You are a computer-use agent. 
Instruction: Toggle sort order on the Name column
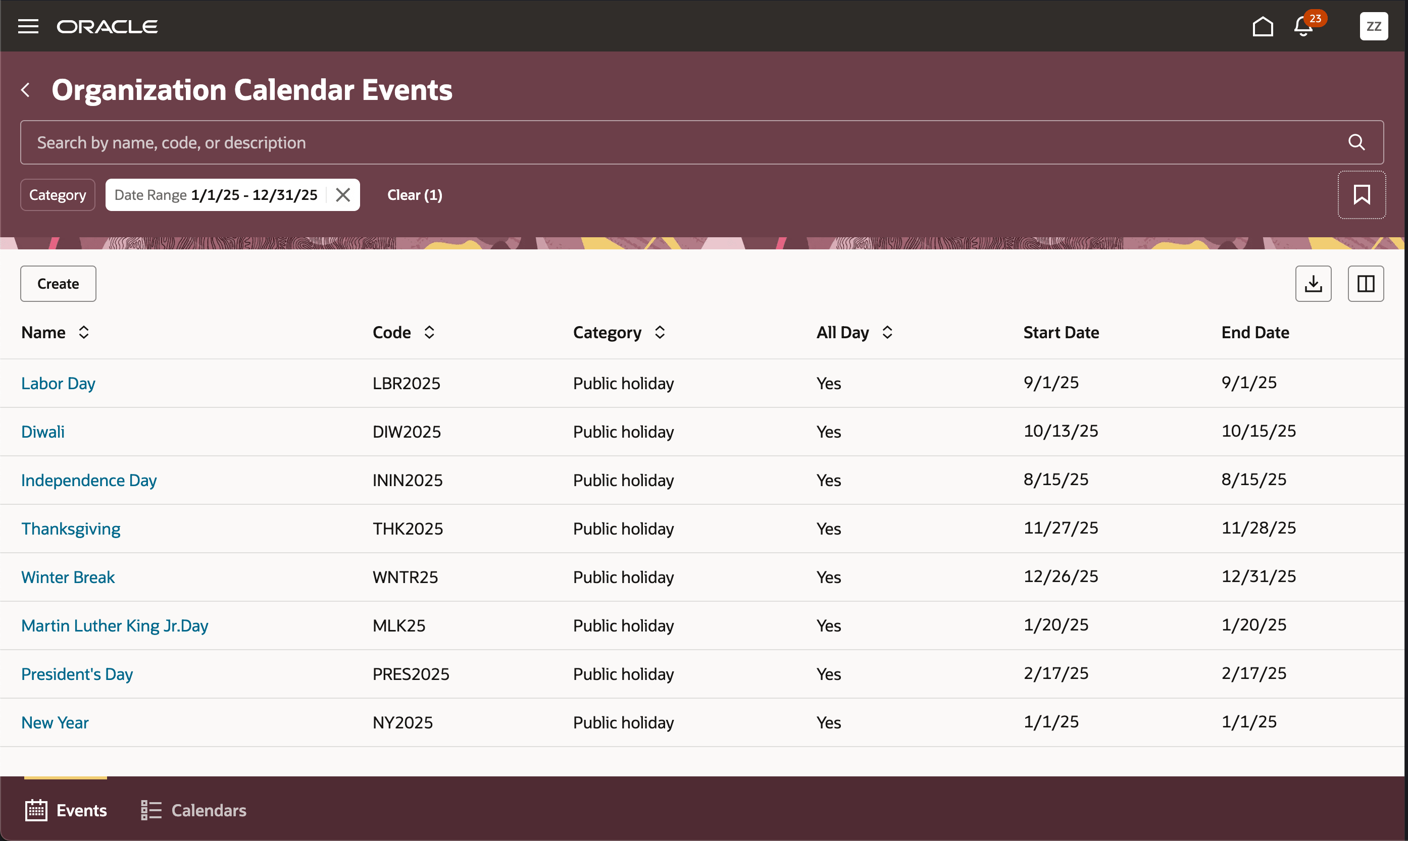pos(83,333)
